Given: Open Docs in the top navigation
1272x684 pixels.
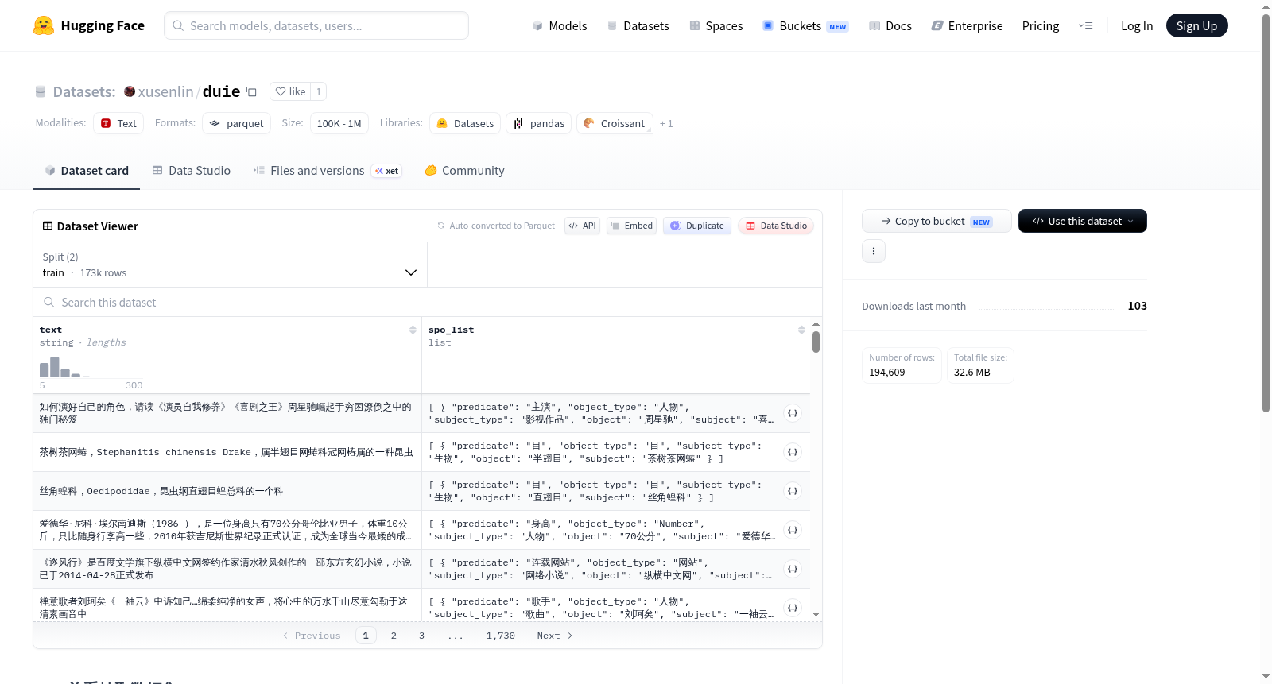Looking at the screenshot, I should click(x=890, y=25).
